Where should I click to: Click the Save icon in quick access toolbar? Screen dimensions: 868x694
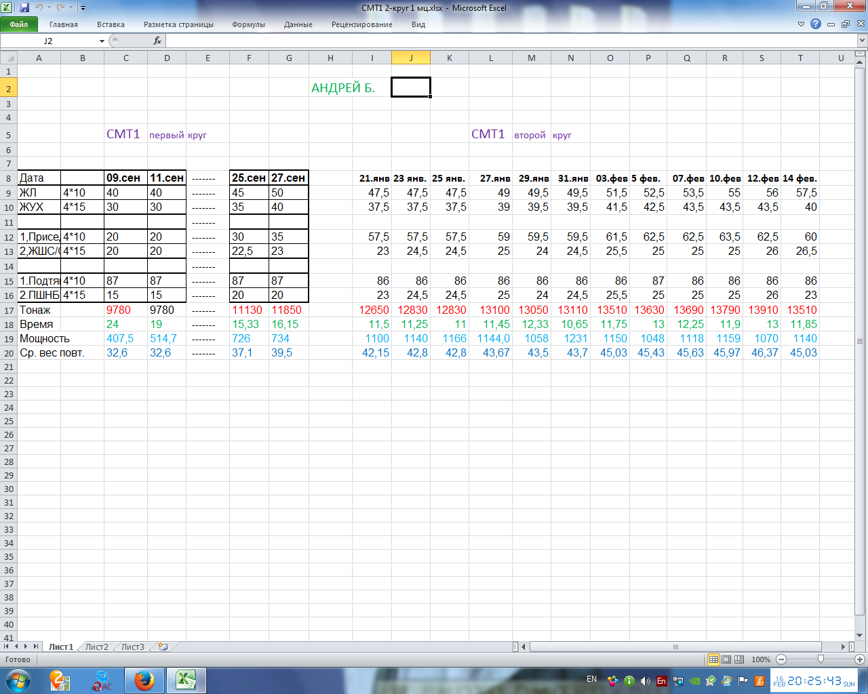(x=24, y=8)
